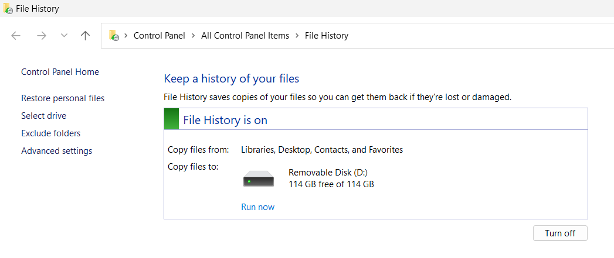614x258 pixels.
Task: Click the Removable Disk (D:) drive icon
Action: (259, 179)
